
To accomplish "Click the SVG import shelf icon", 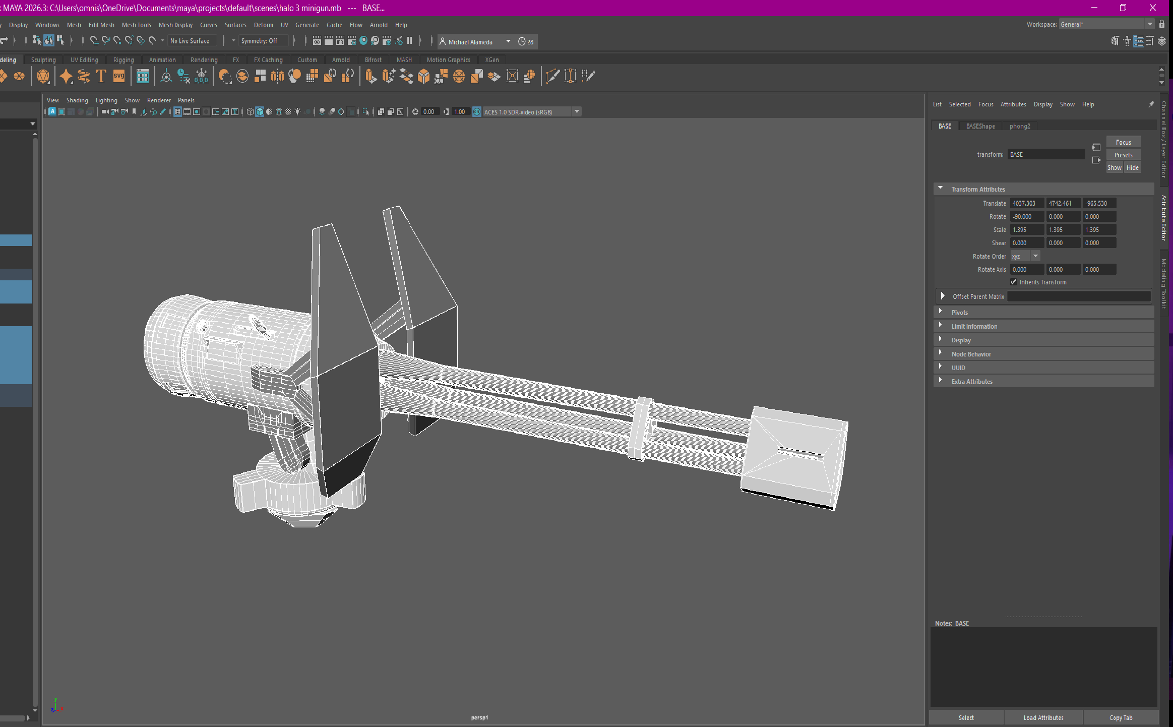I will pyautogui.click(x=119, y=76).
